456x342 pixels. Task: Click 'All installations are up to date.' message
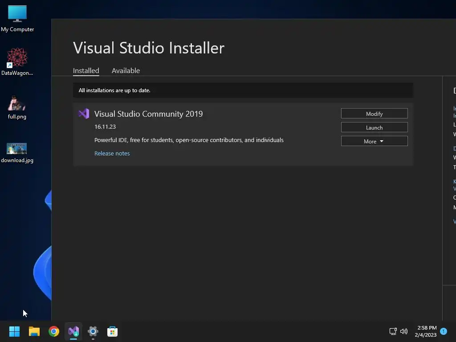click(x=114, y=90)
